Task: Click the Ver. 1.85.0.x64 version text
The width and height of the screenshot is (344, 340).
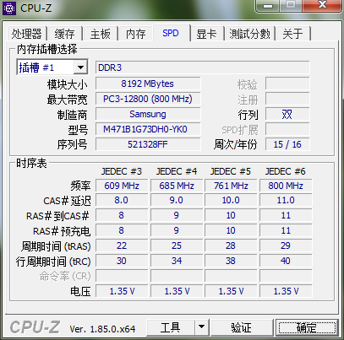Action: [x=102, y=329]
